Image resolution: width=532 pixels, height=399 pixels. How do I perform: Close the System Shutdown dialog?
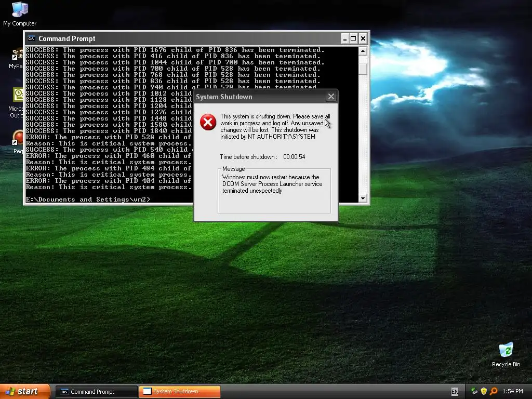pyautogui.click(x=331, y=97)
